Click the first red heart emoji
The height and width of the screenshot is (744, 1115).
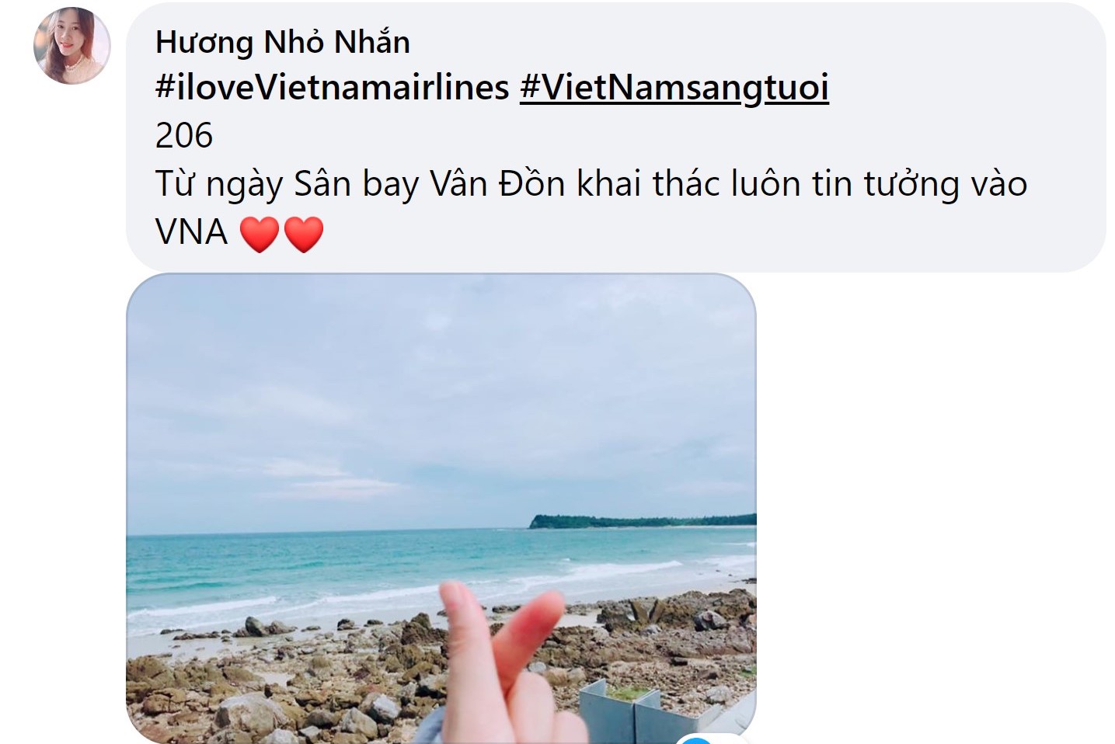pos(260,234)
